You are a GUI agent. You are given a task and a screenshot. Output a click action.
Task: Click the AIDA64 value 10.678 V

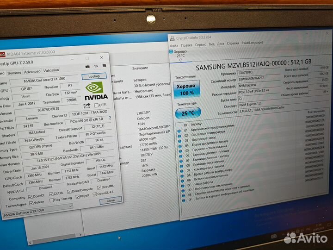[x=146, y=155]
